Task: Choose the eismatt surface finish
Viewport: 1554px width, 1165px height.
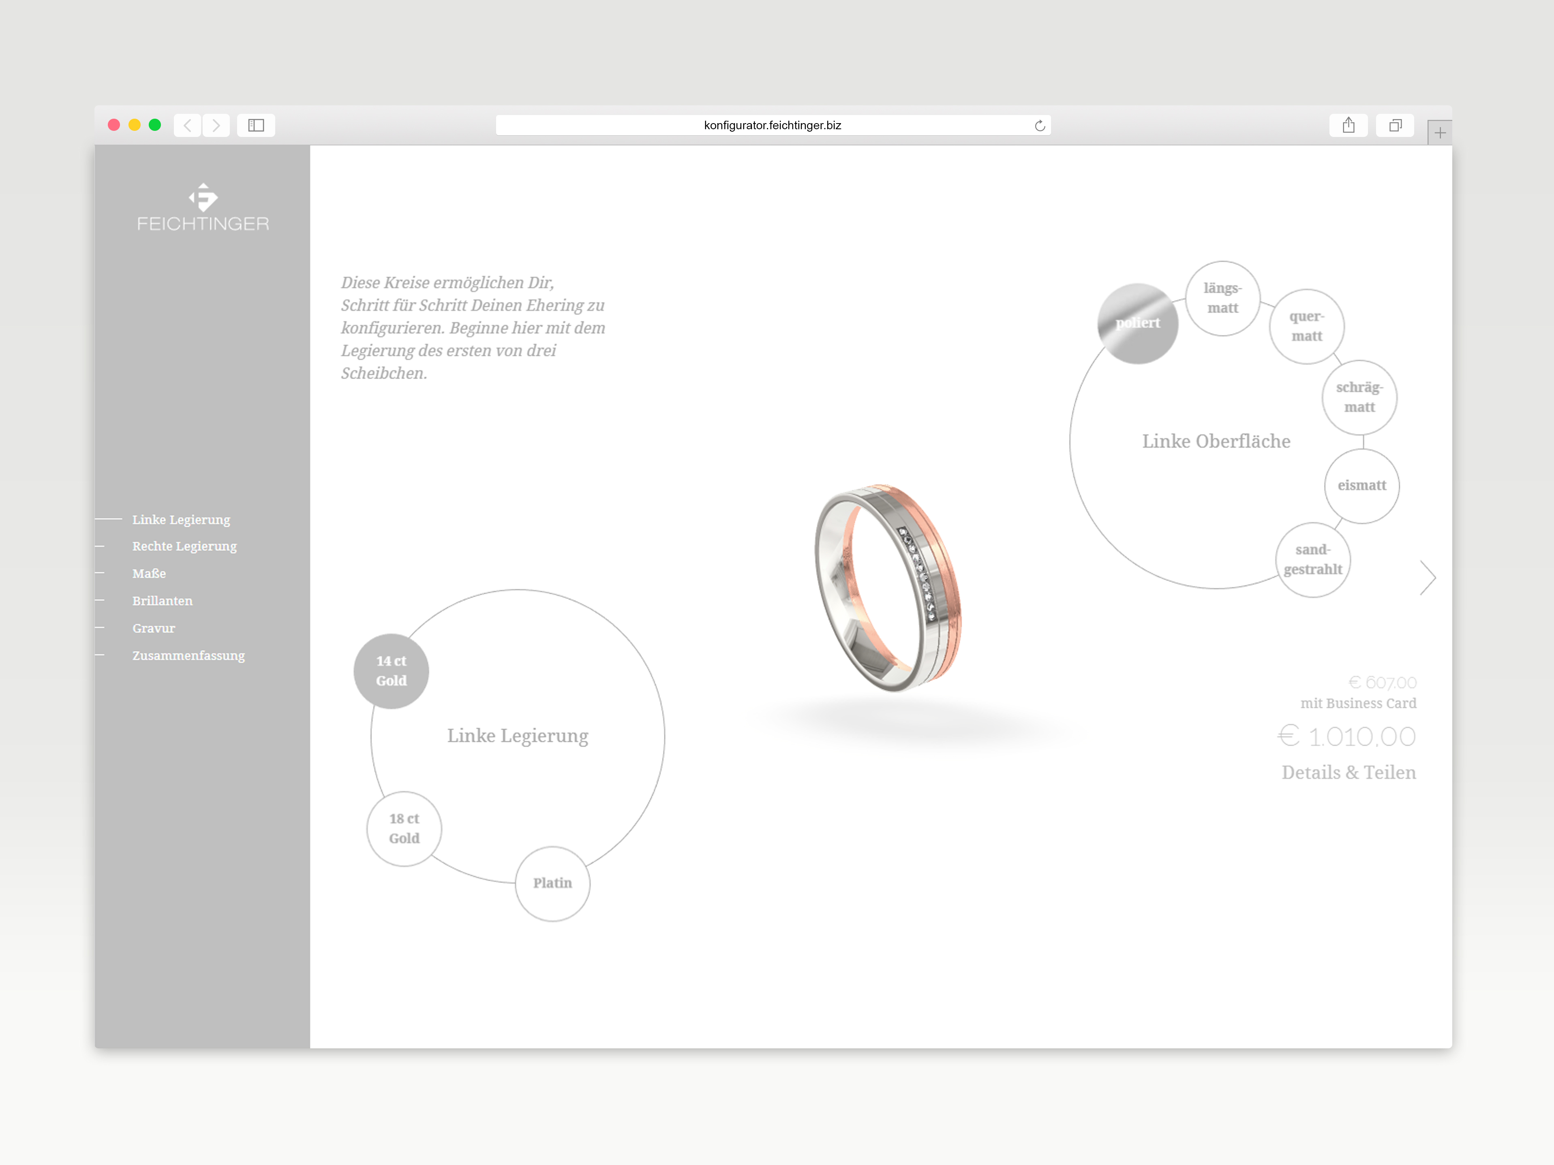Action: coord(1362,486)
